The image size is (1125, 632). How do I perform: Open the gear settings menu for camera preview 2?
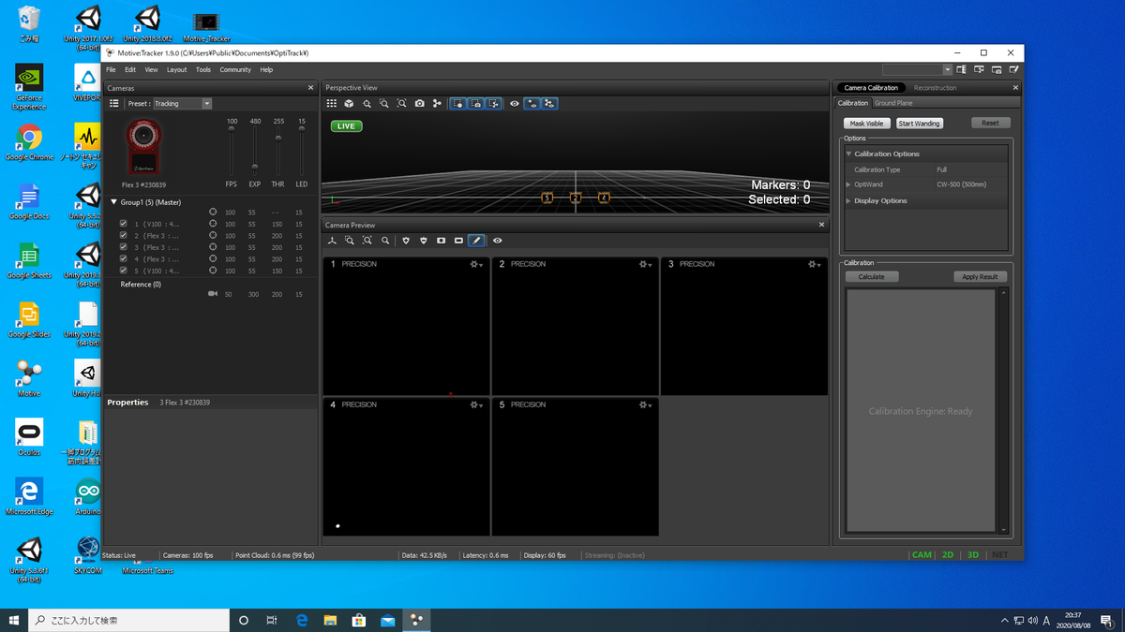coord(645,265)
